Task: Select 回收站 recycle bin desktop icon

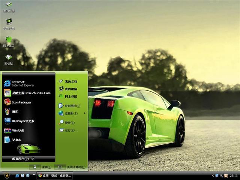Action: [x=9, y=60]
